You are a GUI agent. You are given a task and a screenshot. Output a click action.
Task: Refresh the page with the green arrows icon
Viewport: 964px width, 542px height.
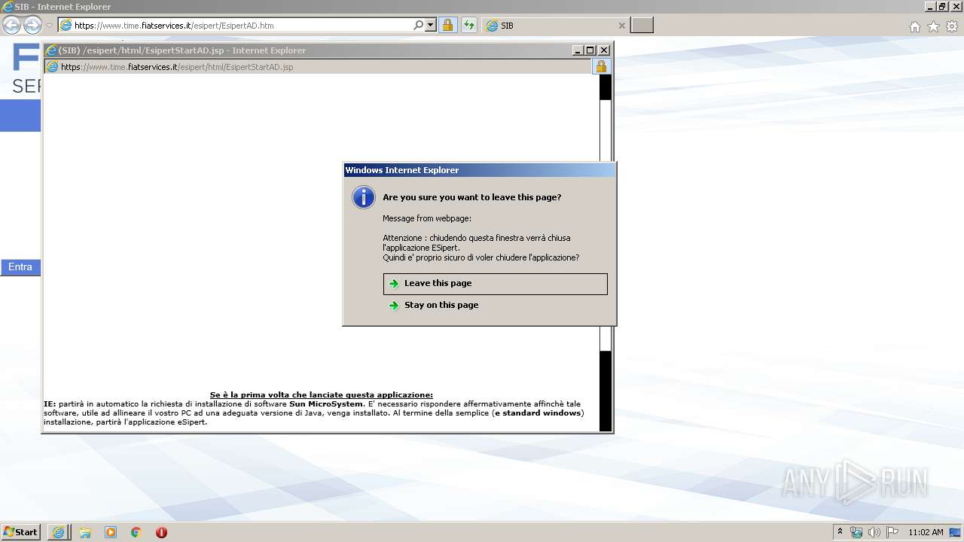coord(469,25)
